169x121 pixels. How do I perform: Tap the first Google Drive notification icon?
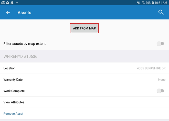tap(8, 3)
